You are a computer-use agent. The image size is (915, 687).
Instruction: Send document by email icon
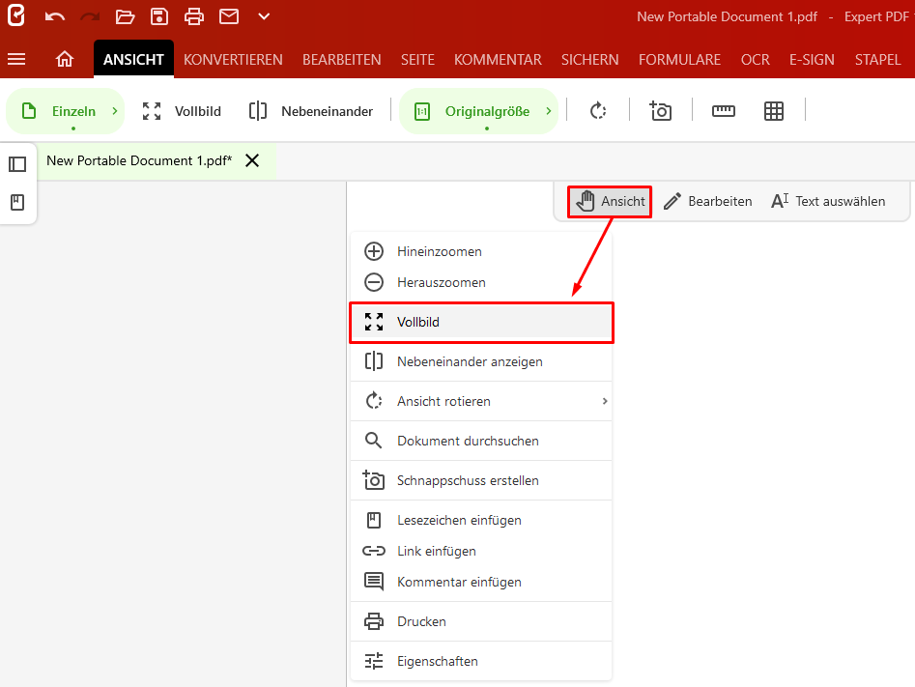click(x=229, y=16)
